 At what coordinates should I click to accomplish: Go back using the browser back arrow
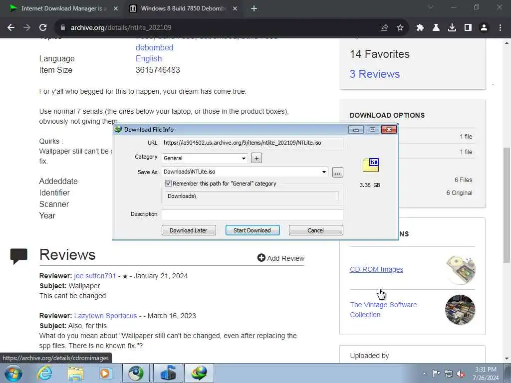(x=11, y=28)
